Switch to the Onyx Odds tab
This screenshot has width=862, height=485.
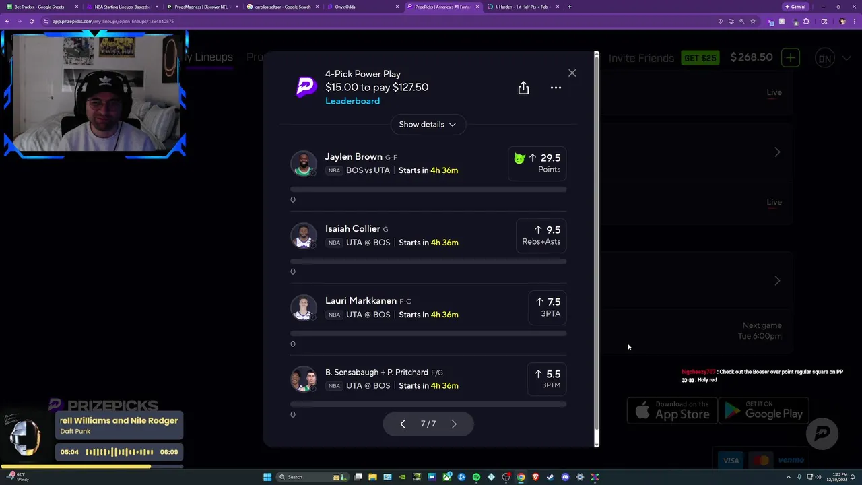click(x=362, y=7)
